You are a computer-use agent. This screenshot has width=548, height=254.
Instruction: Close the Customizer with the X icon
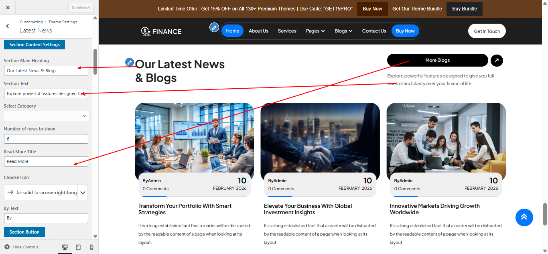pyautogui.click(x=8, y=8)
